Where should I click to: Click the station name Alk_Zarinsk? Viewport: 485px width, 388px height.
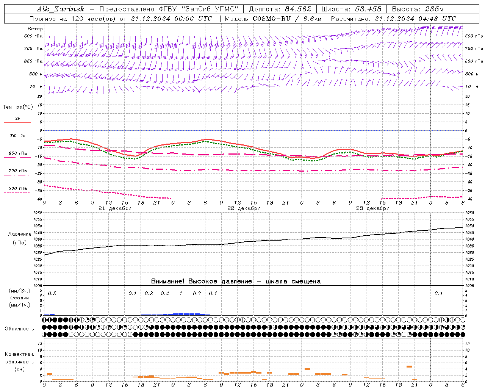[61, 9]
